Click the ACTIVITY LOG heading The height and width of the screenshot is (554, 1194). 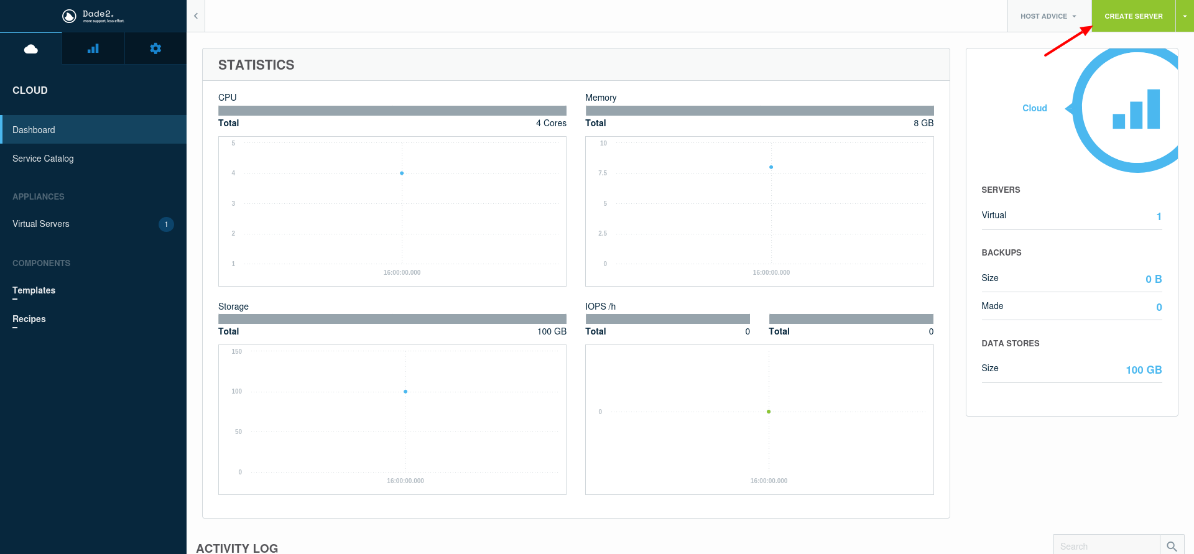[237, 548]
